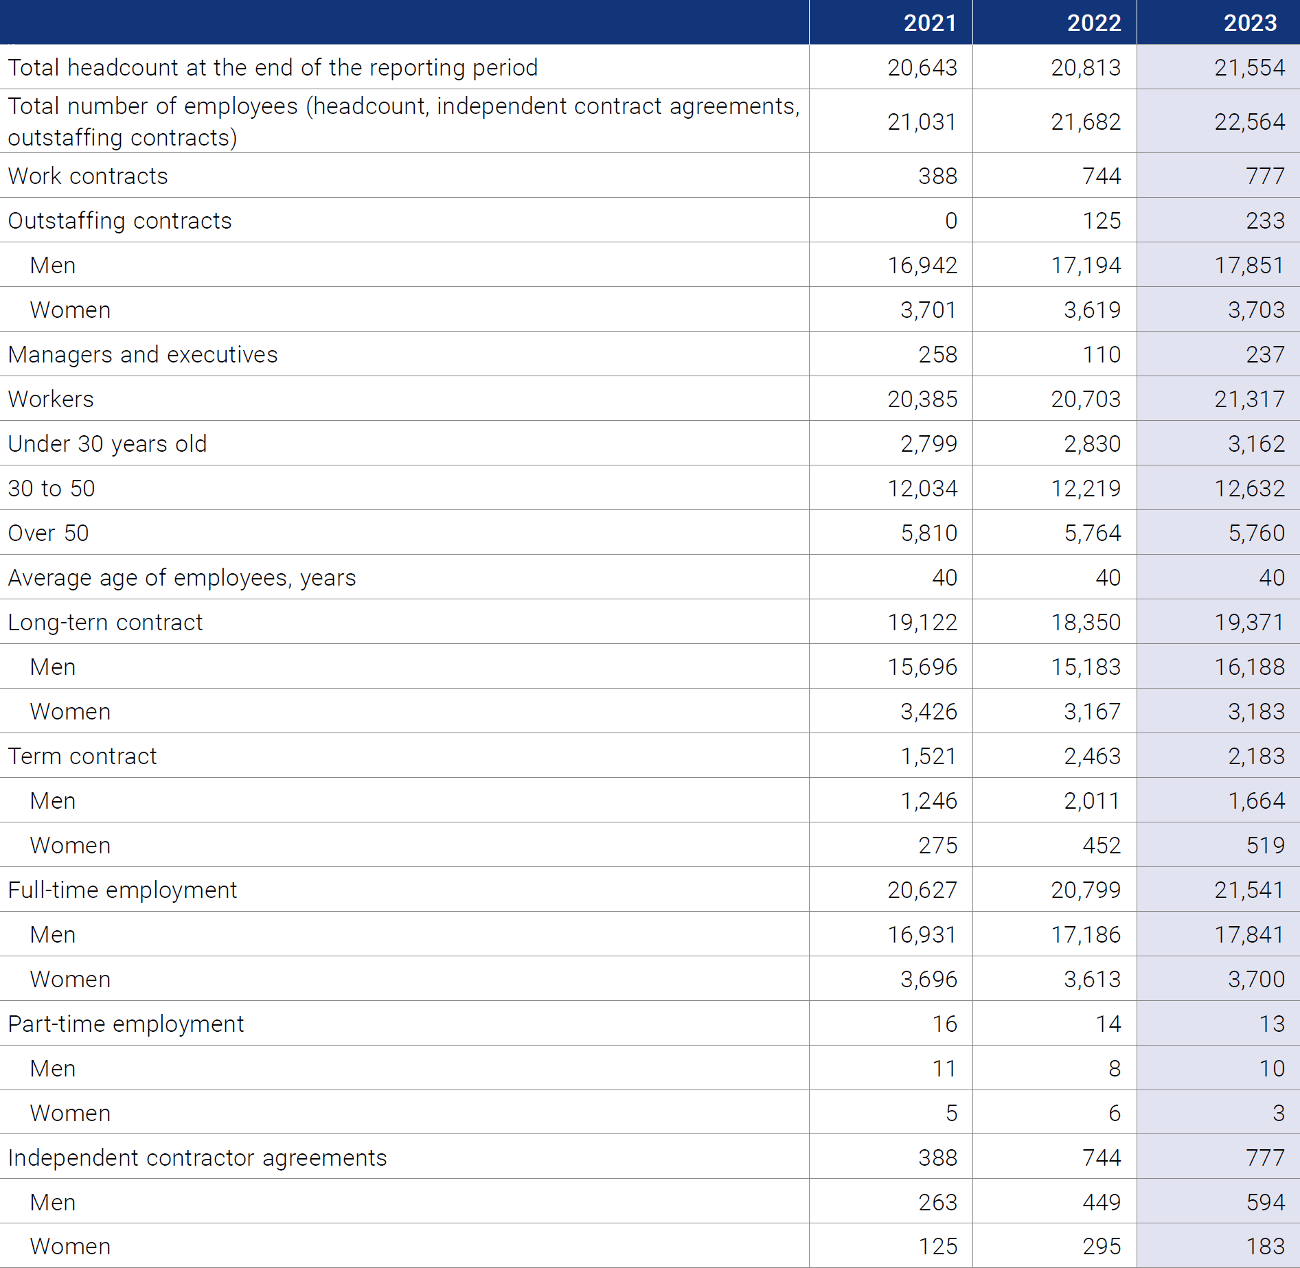Click Outstaffing contracts 2021 value 0
Viewport: 1300px width, 1268px height.
click(x=951, y=220)
